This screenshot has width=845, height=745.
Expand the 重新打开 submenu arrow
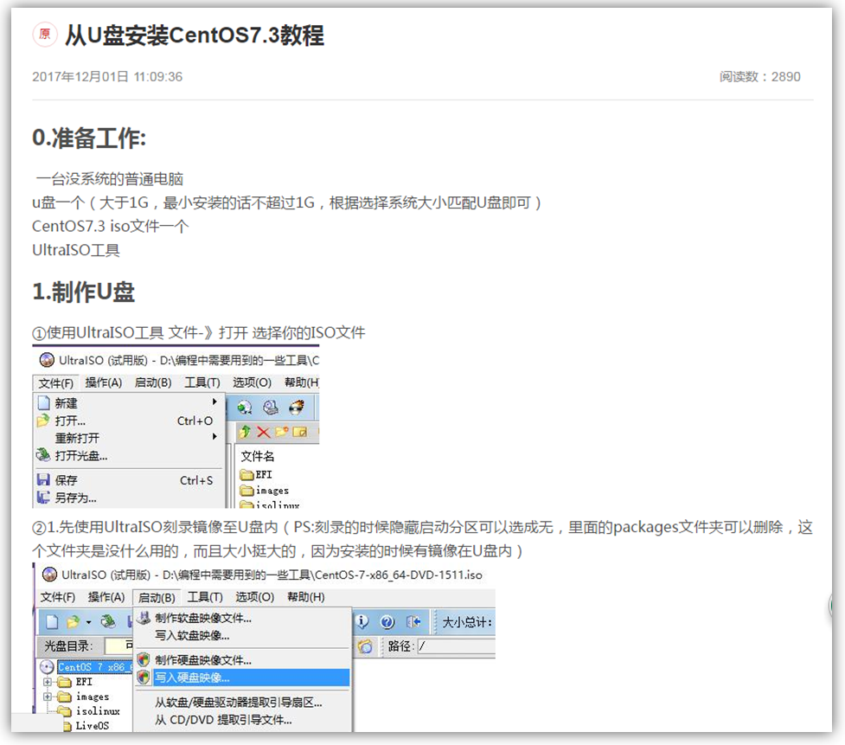click(214, 437)
